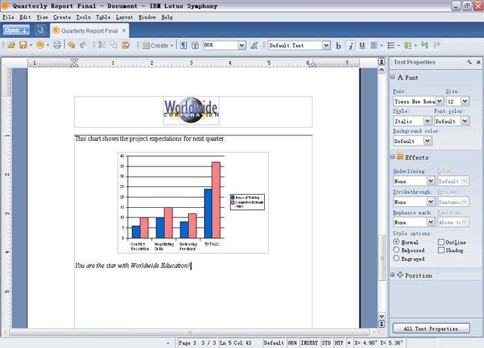The height and width of the screenshot is (348, 484).
Task: Click the Paste clipboard icon
Action: [126, 45]
